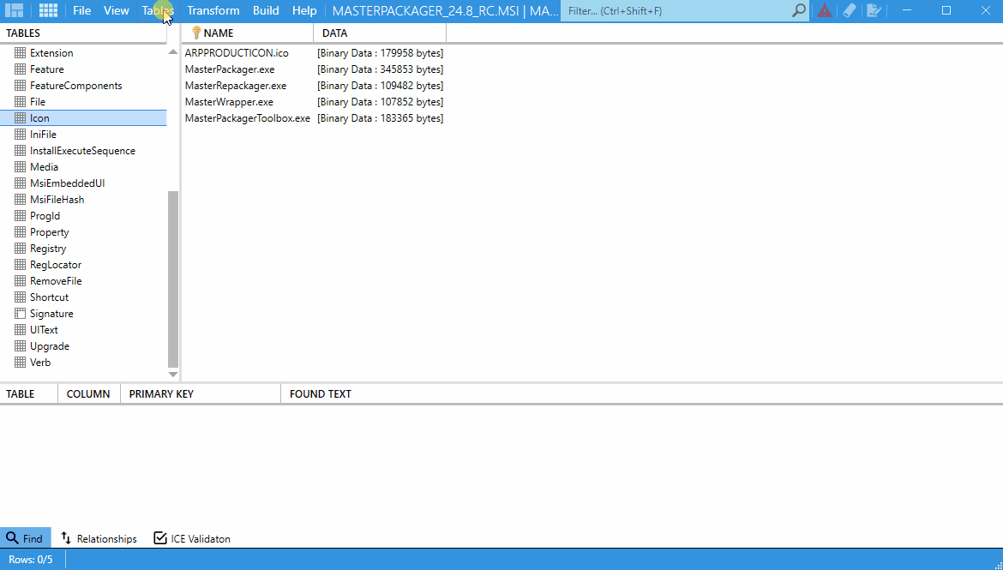Click the 107852 bytes binary data cell
This screenshot has width=1003, height=570.
coord(380,102)
